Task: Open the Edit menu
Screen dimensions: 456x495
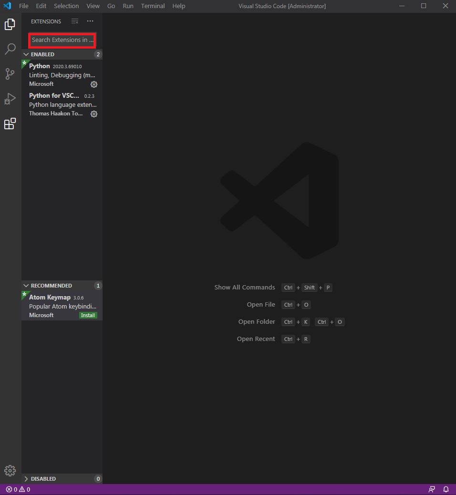Action: [41, 6]
